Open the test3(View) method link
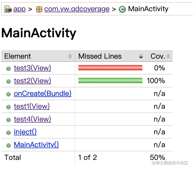 (x=32, y=68)
